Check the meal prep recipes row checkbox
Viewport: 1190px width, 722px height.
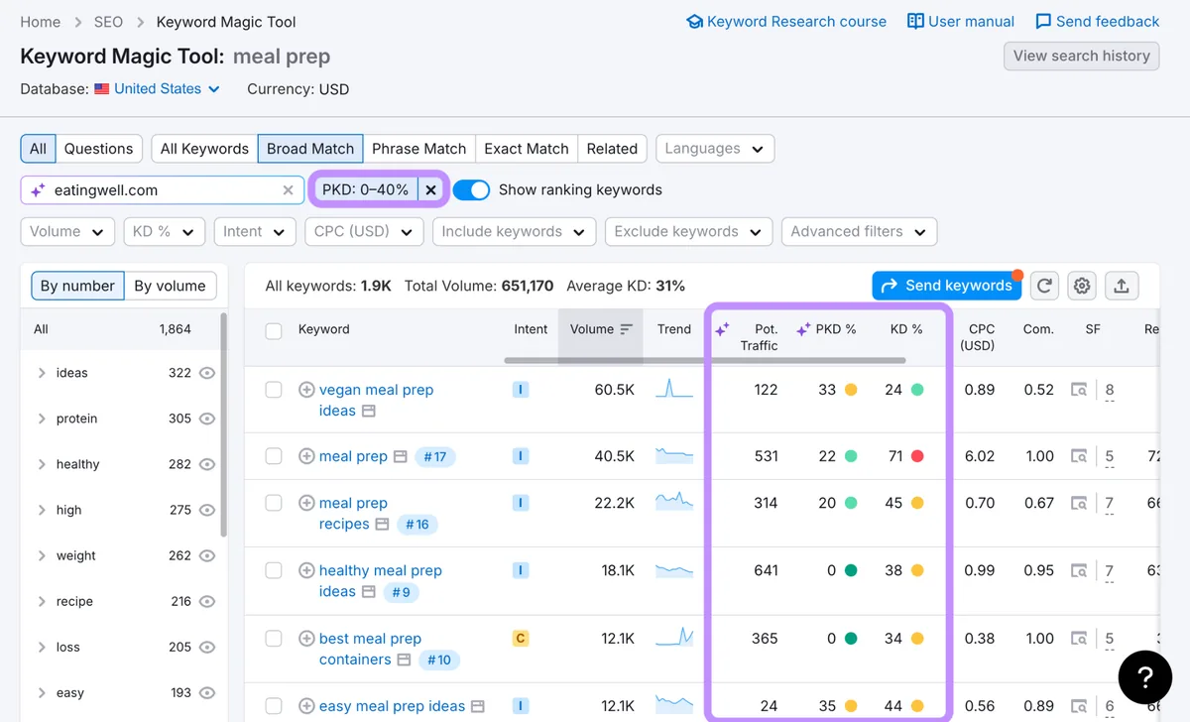(274, 503)
